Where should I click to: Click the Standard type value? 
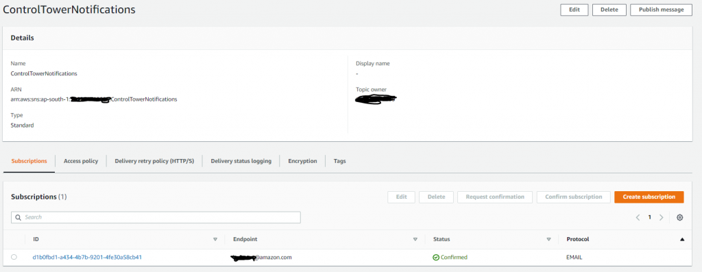(23, 125)
